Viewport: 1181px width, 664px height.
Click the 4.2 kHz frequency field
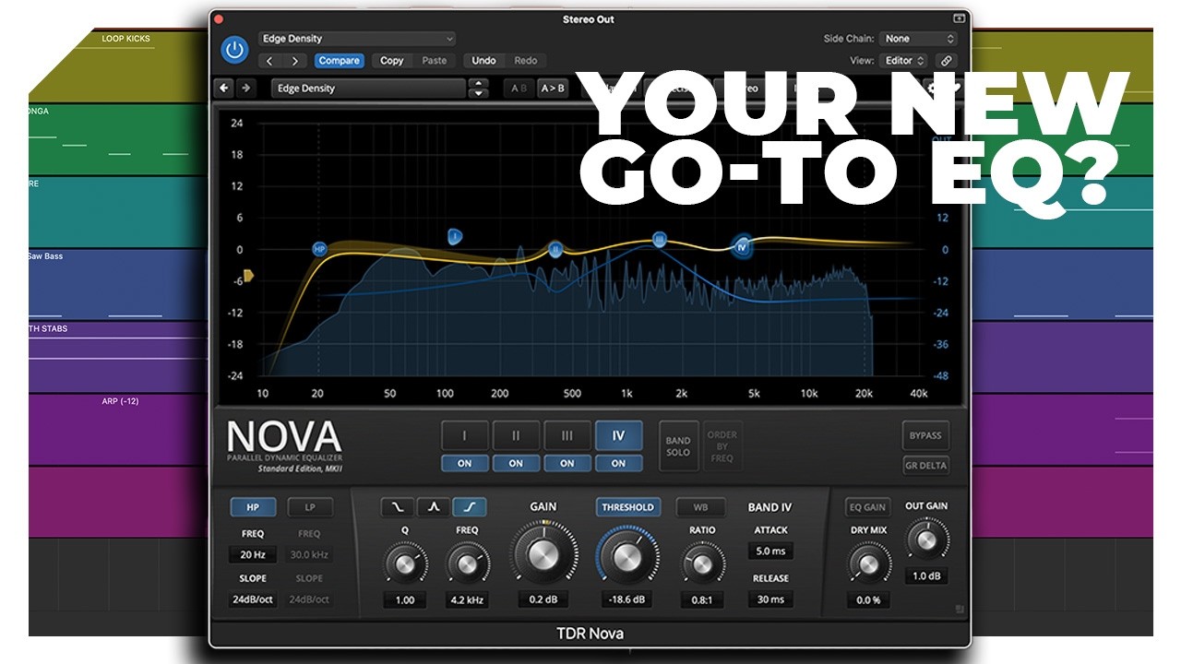[x=467, y=599]
